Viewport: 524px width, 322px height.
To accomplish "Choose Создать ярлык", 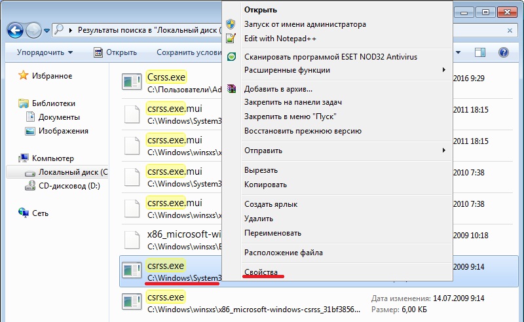I will [271, 204].
